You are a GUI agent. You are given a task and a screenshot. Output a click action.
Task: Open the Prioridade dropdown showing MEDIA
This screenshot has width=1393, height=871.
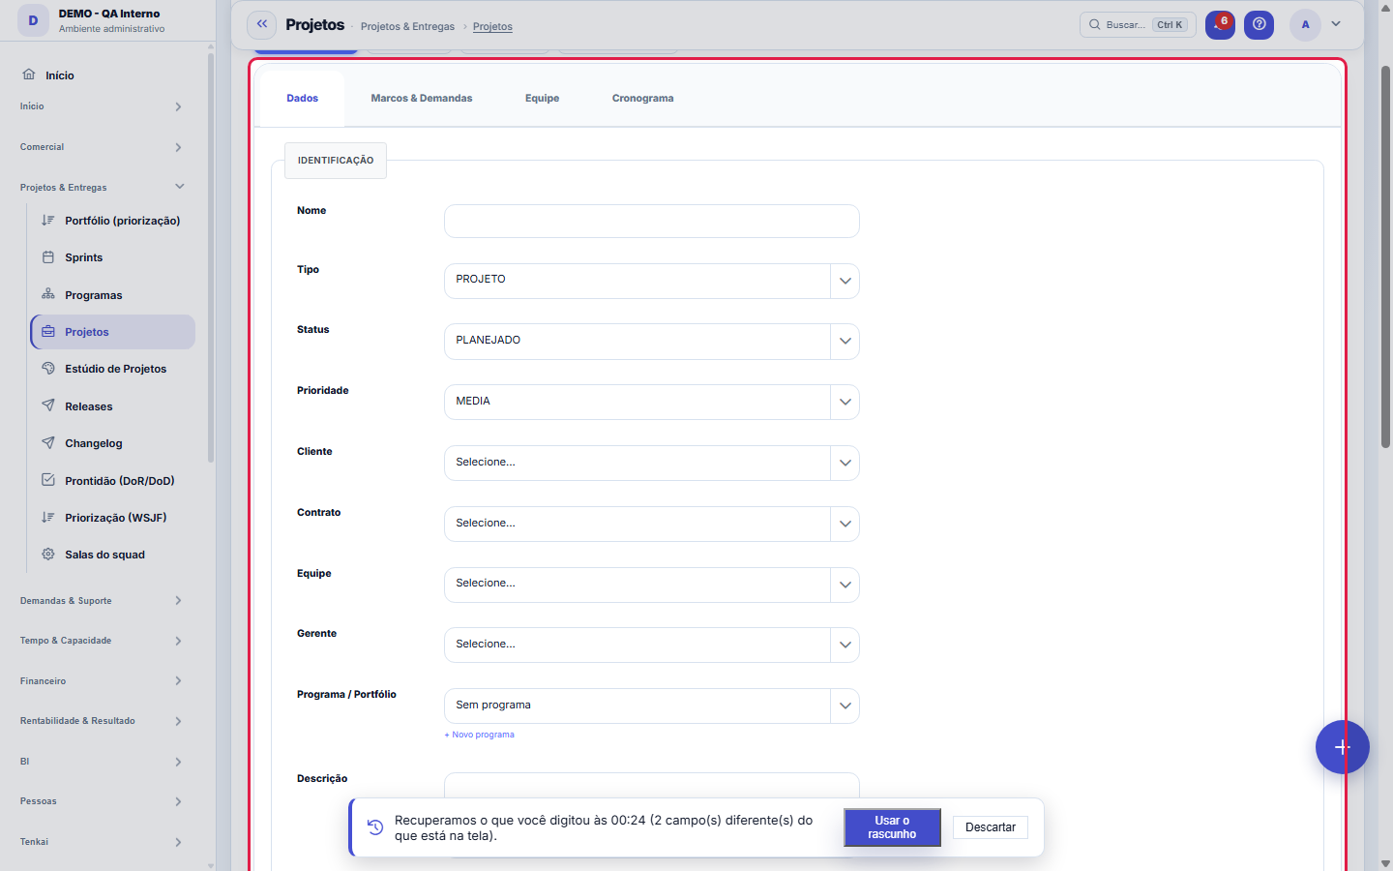coord(652,403)
